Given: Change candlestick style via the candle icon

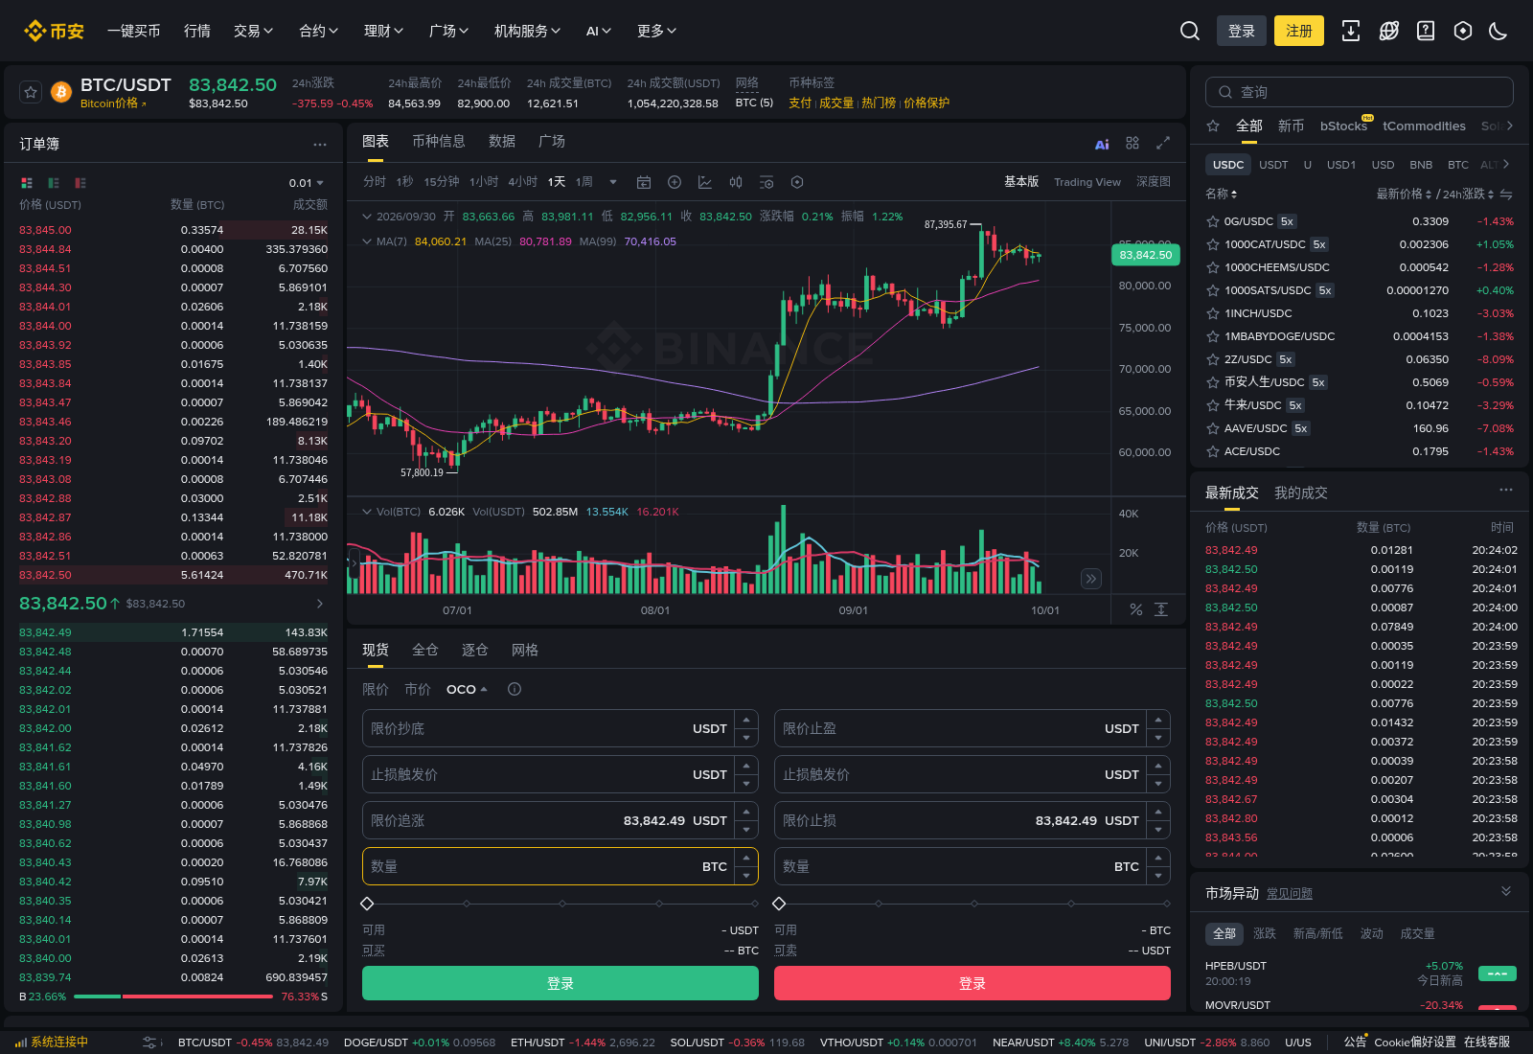Looking at the screenshot, I should (x=736, y=182).
